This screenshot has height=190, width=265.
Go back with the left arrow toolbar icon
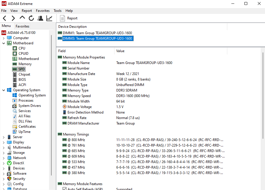5,18
